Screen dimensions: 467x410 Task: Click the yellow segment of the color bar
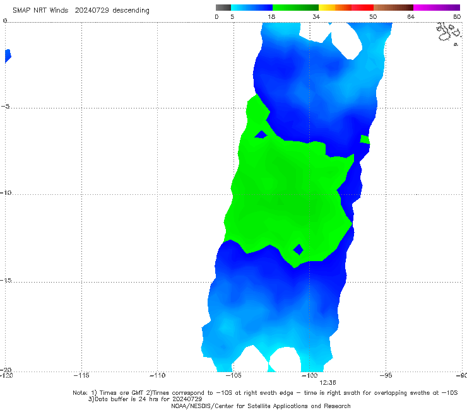327,8
